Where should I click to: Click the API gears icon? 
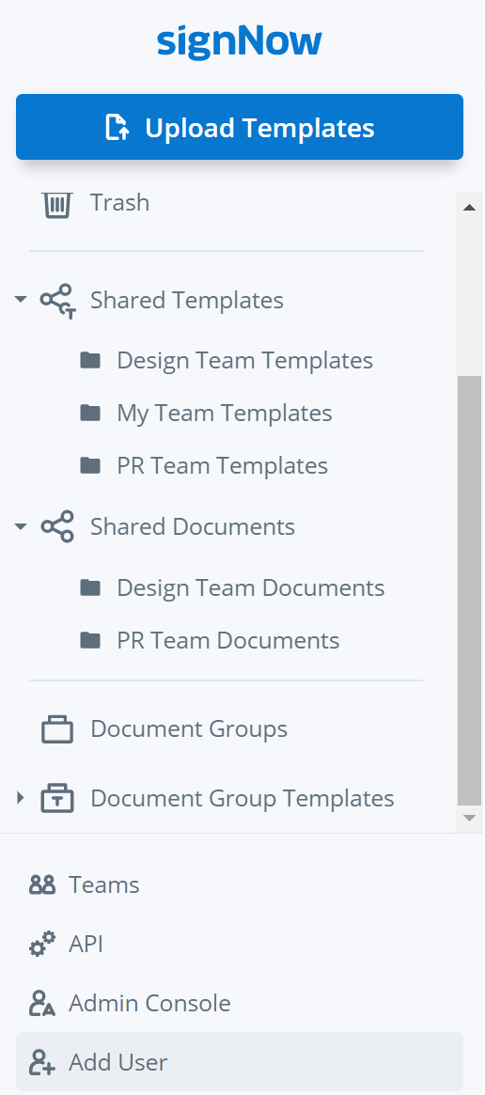coord(42,945)
